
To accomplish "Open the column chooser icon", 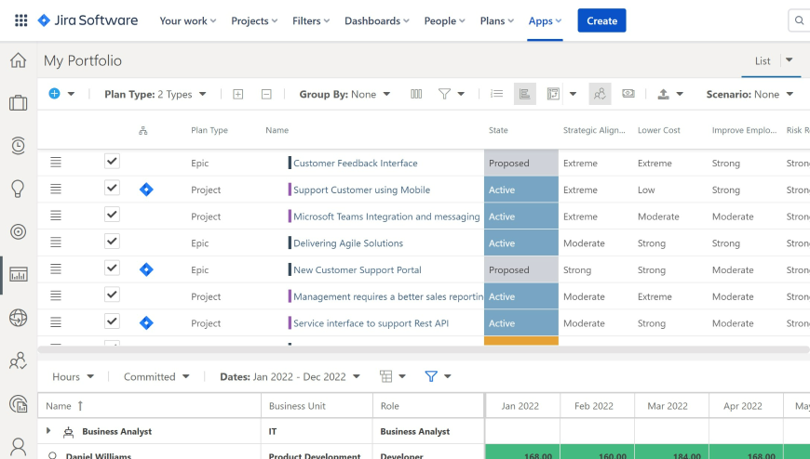I will 416,94.
